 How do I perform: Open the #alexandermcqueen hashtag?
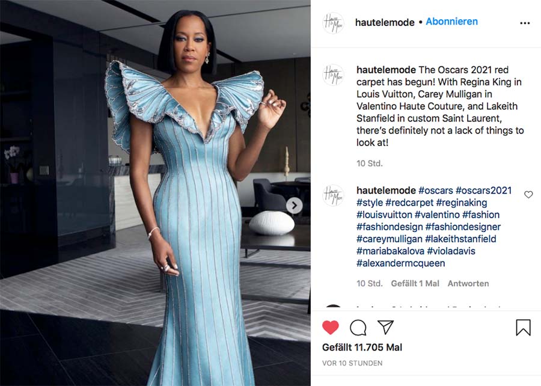coord(400,263)
